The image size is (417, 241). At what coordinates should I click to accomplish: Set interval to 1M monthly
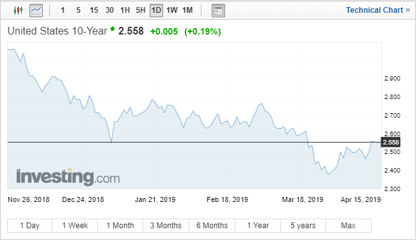pyautogui.click(x=187, y=10)
